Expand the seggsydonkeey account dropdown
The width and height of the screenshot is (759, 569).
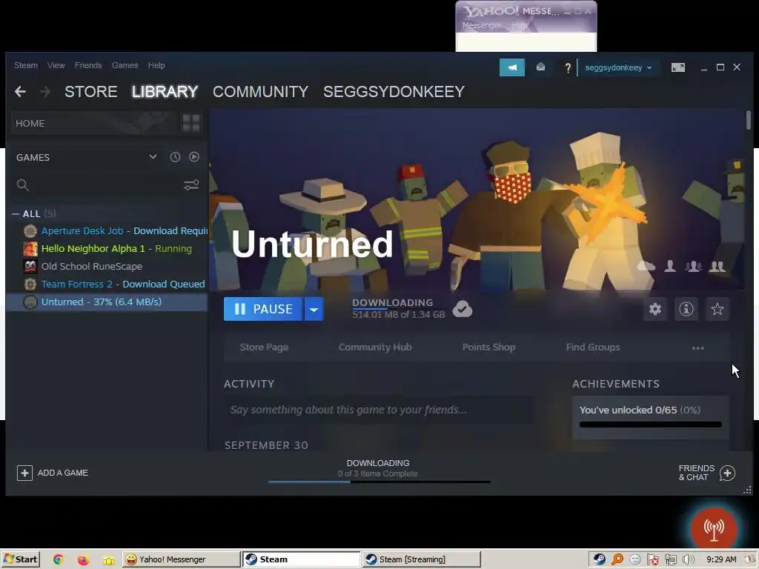pyautogui.click(x=619, y=67)
